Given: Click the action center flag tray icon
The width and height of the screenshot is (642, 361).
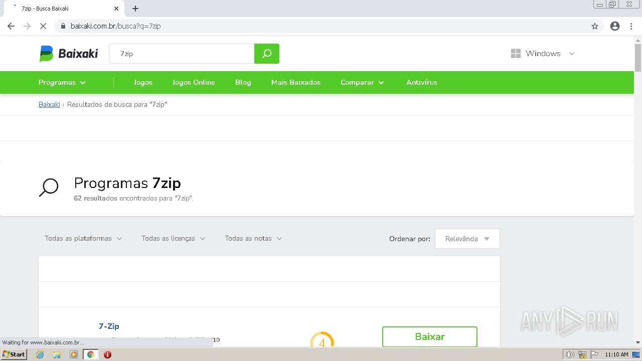Looking at the screenshot, I should tap(594, 354).
